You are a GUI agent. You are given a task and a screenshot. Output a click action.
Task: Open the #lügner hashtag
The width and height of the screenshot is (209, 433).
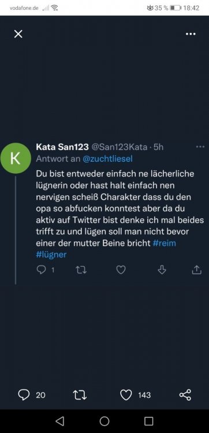[x=51, y=255]
